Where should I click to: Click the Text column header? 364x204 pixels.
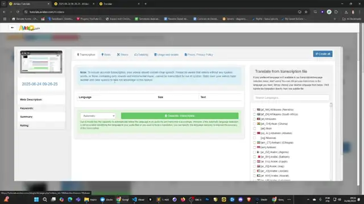coord(203,97)
